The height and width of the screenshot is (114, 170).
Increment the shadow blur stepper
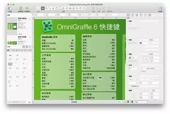click(138, 57)
